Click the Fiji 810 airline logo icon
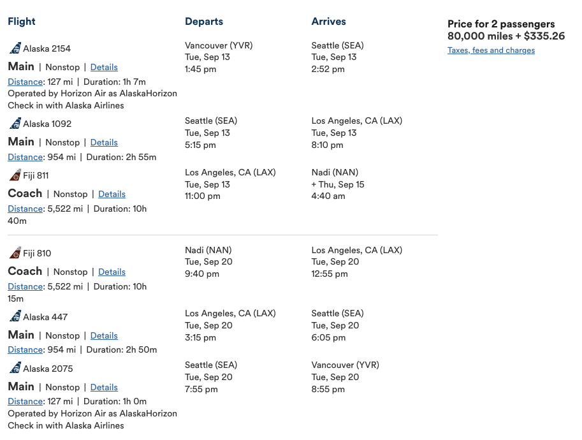Viewport: 582px width, 440px height. click(x=15, y=253)
